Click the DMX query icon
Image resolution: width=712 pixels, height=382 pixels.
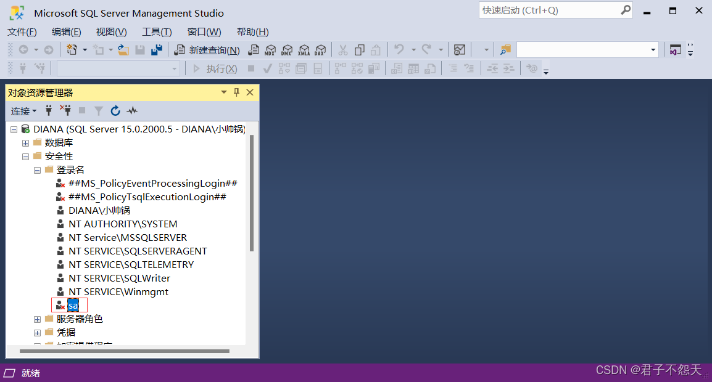pos(287,49)
